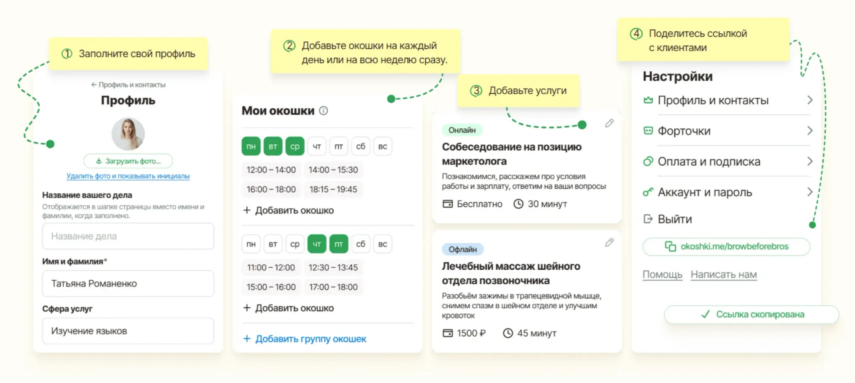This screenshot has height=383, width=855.
Task: Edit the Лечебный массаж service pencil icon
Action: coord(609,243)
